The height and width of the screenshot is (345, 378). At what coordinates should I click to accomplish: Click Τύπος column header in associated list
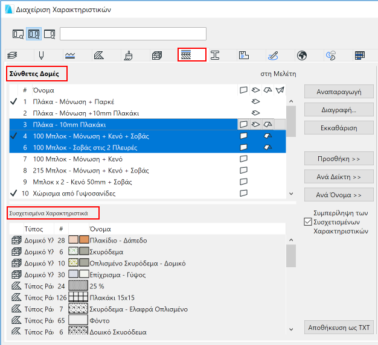38,229
